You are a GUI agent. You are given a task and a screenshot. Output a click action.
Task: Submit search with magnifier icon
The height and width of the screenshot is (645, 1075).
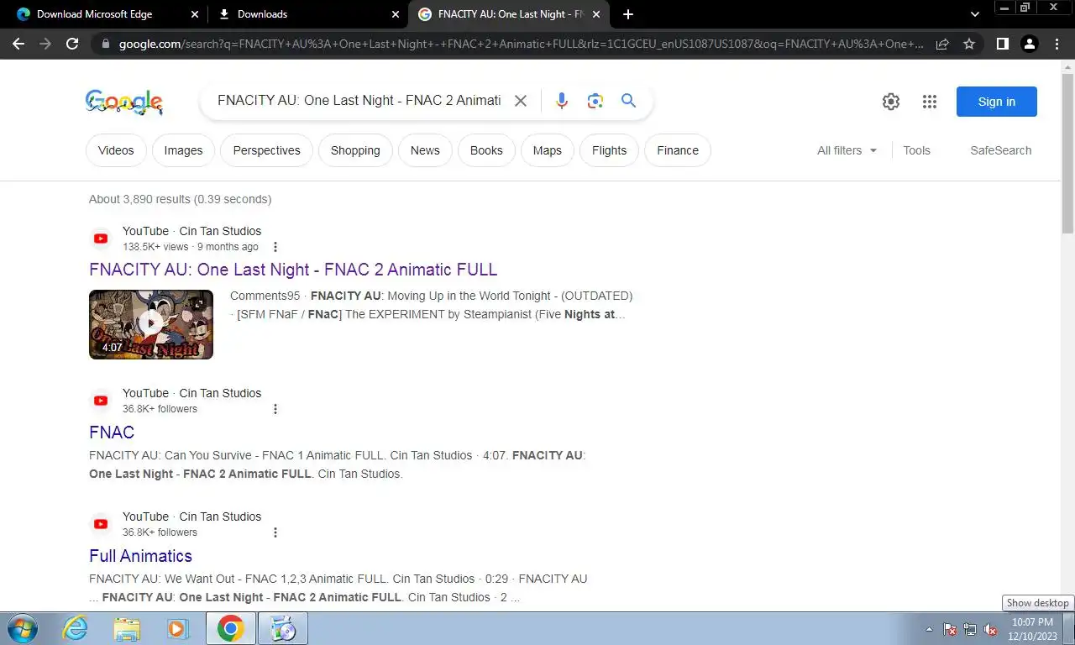click(x=628, y=101)
